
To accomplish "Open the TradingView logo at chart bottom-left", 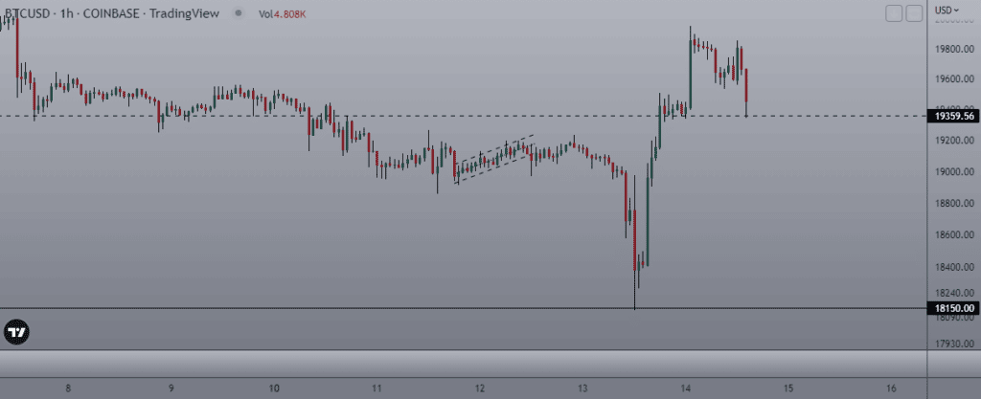I will 16,332.
